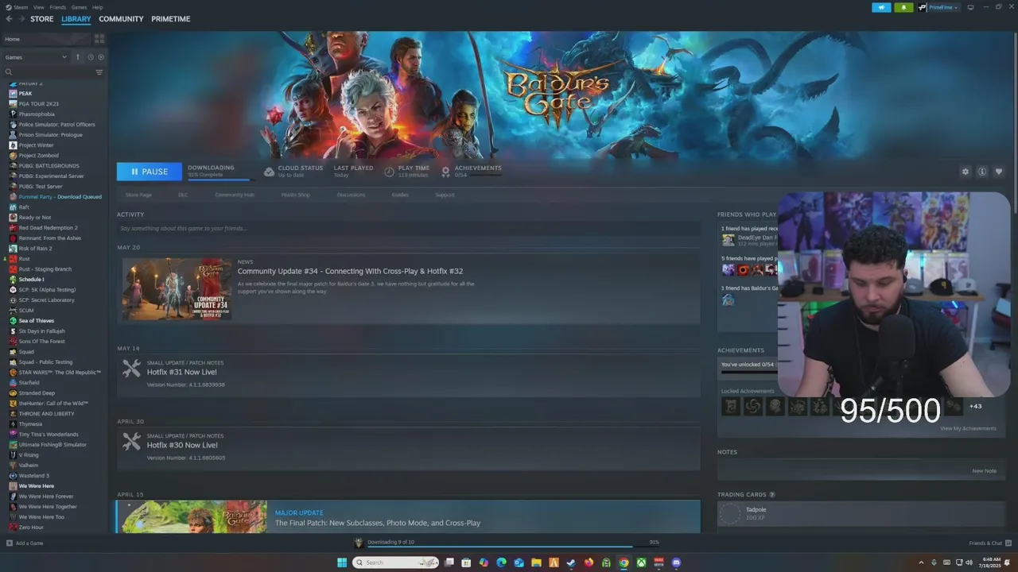
Task: Open Steam from the taskbar
Action: 571,562
